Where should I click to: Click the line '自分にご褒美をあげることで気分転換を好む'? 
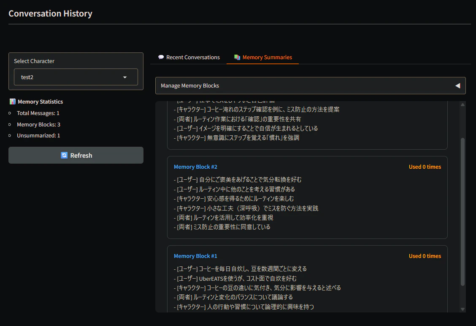(x=238, y=180)
